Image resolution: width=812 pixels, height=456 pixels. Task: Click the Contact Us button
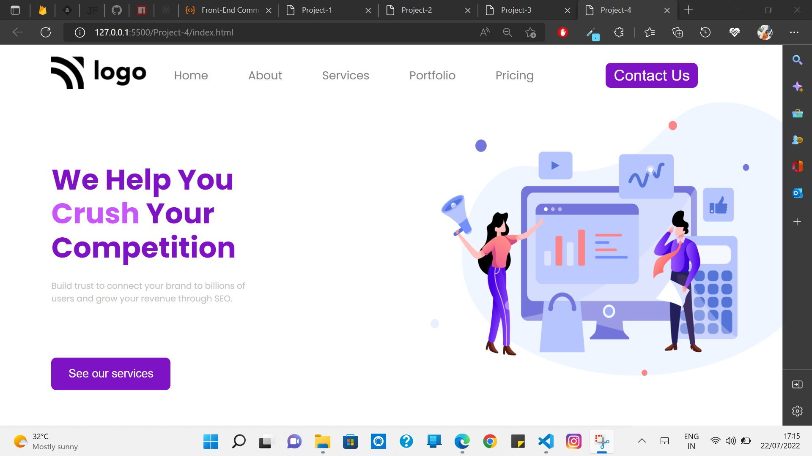(x=651, y=75)
